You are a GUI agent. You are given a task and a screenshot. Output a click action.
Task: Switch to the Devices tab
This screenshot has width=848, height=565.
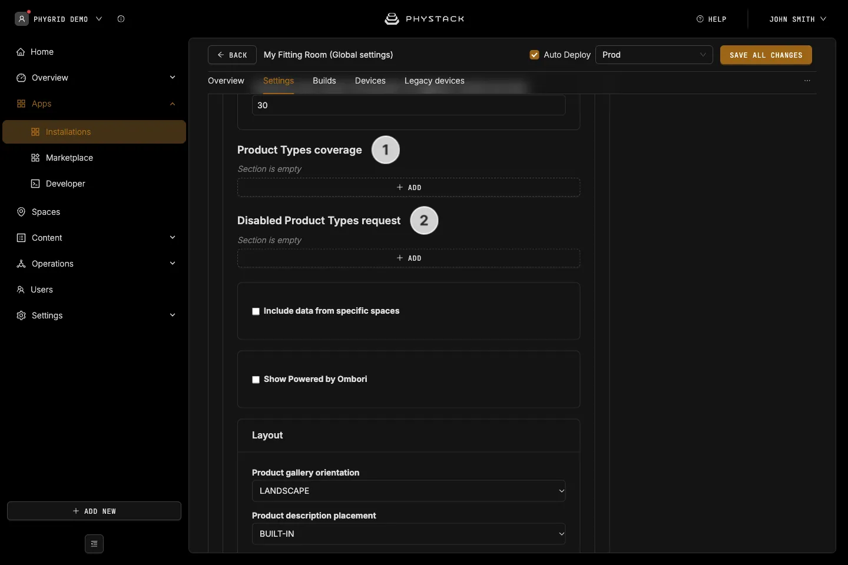tap(370, 81)
